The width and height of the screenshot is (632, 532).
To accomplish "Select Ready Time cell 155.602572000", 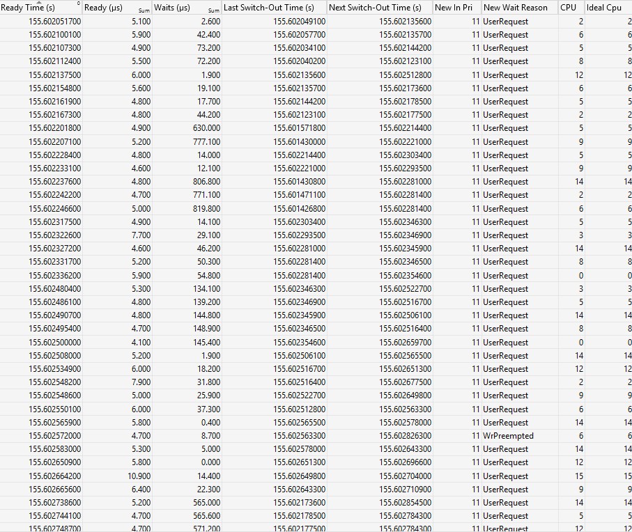I will pyautogui.click(x=55, y=436).
